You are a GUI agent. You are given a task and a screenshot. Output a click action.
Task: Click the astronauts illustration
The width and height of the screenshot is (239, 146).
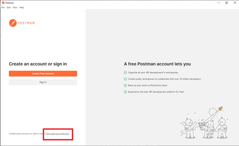pyautogui.click(x=204, y=127)
